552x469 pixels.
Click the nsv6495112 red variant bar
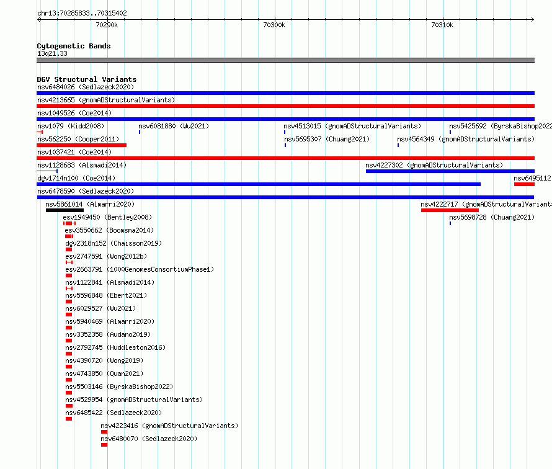524,184
